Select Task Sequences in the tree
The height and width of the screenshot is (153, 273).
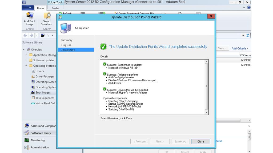click(x=45, y=98)
